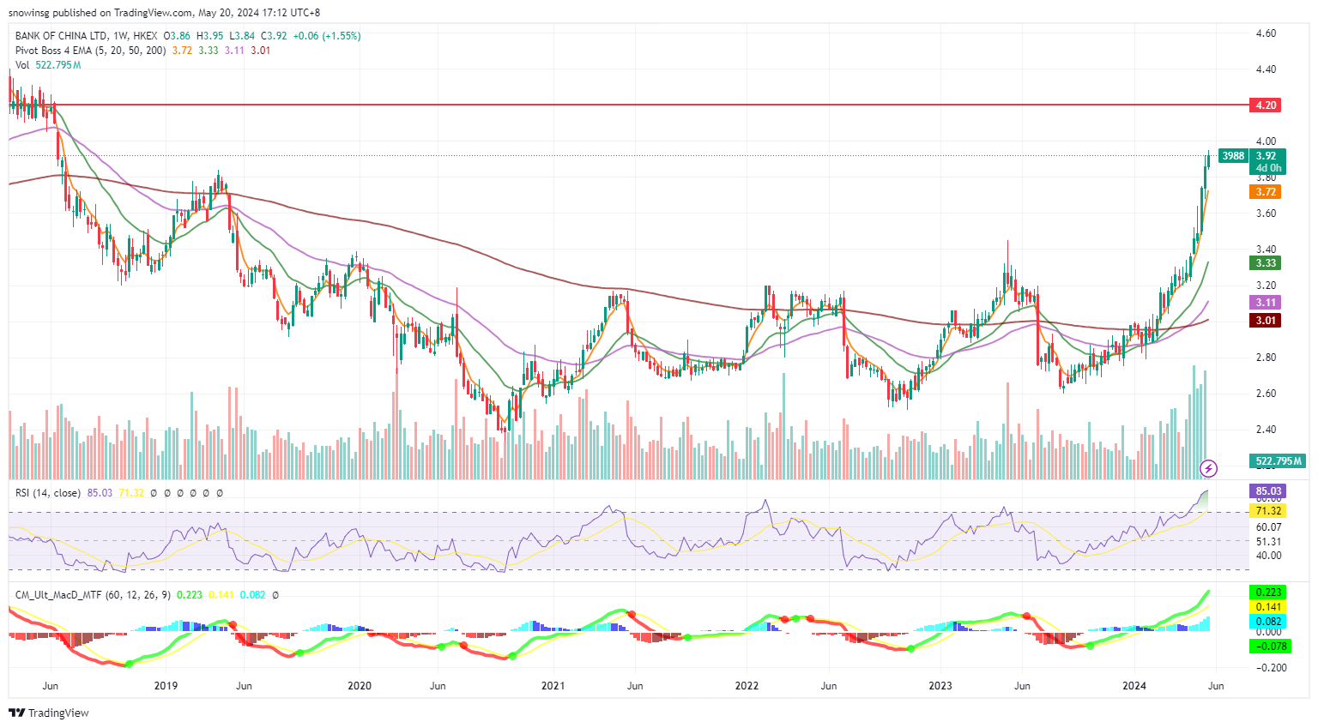Click the green 0.223 MACD axis label
Image resolution: width=1318 pixels, height=728 pixels.
[1268, 593]
